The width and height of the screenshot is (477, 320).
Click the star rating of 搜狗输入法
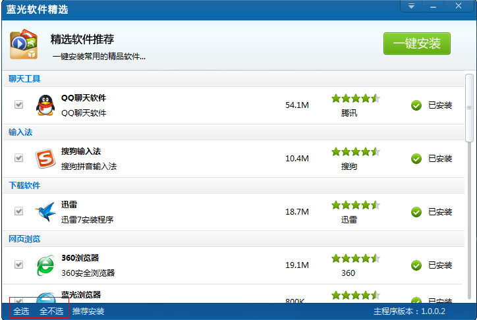pyautogui.click(x=356, y=151)
